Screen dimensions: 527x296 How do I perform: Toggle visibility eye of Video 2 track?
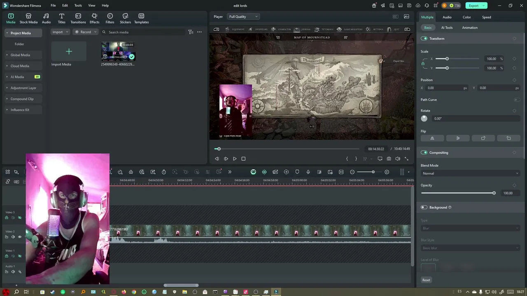coord(19,237)
